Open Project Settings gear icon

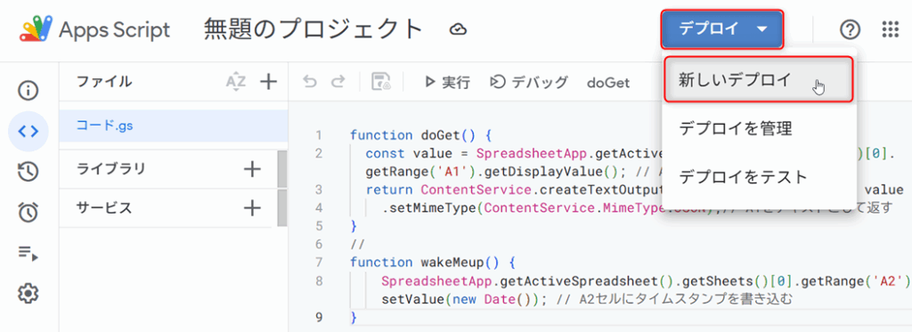[28, 293]
